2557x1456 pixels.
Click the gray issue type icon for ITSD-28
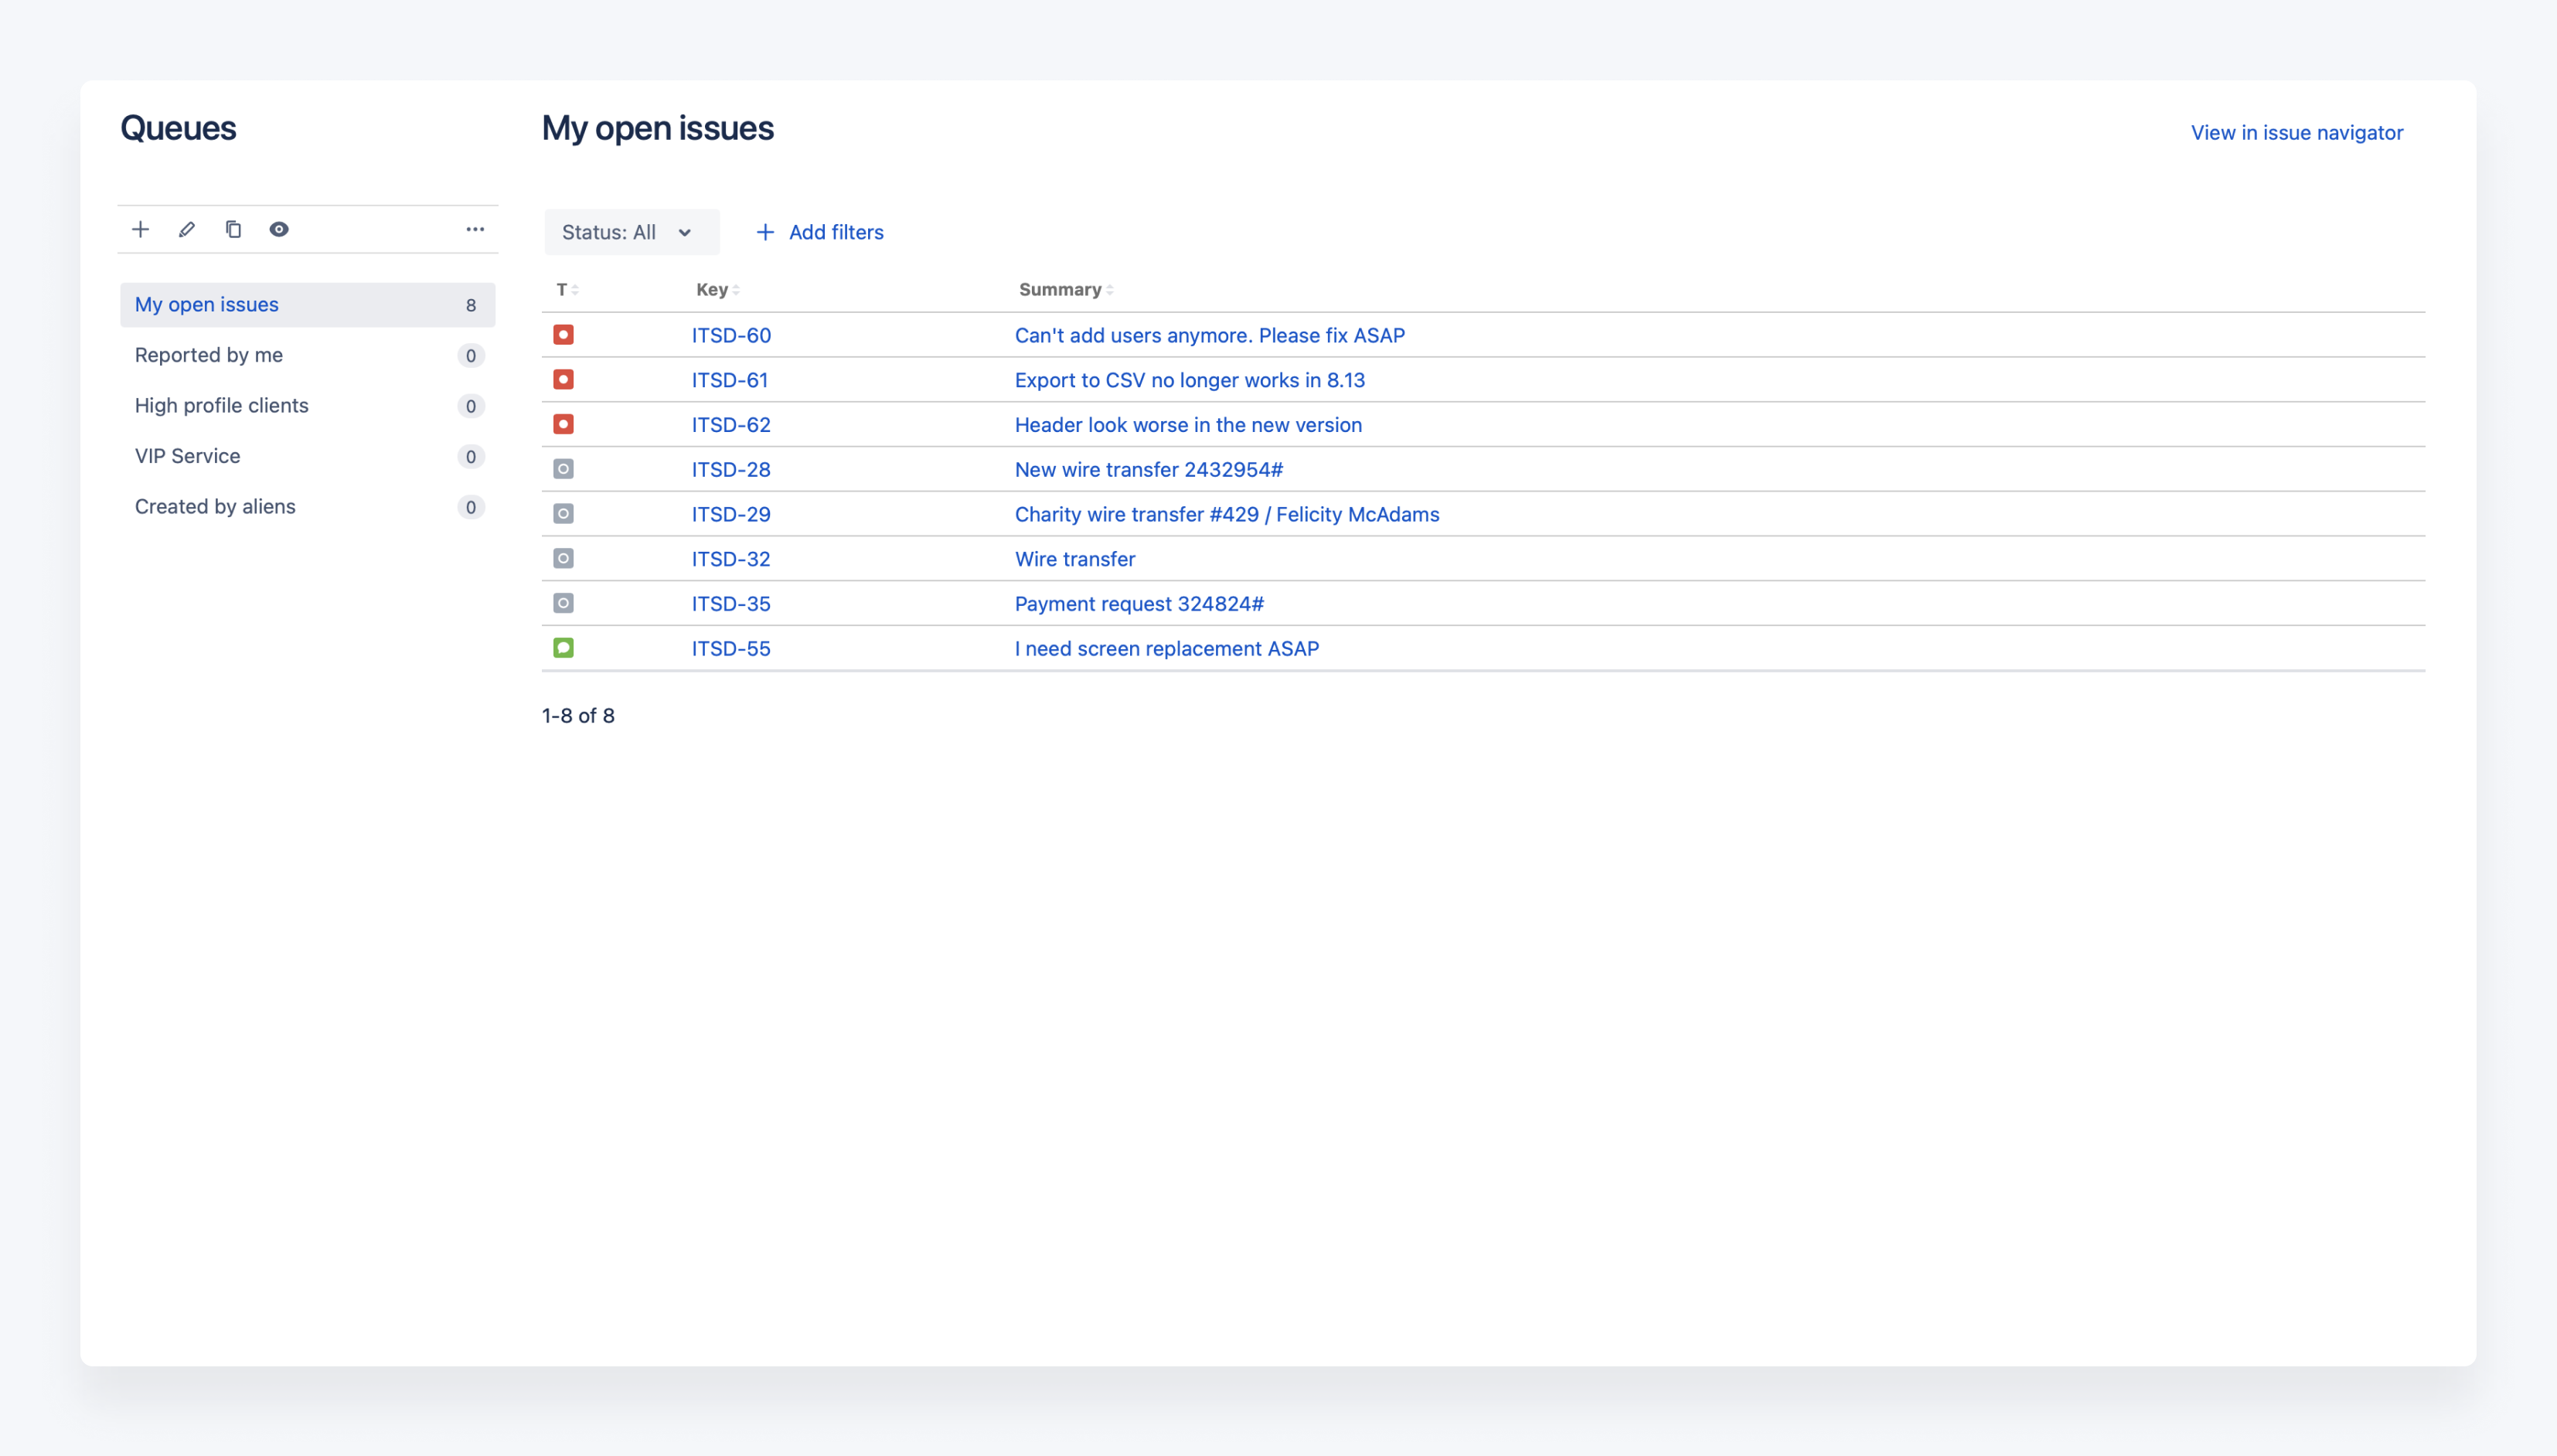pos(564,469)
